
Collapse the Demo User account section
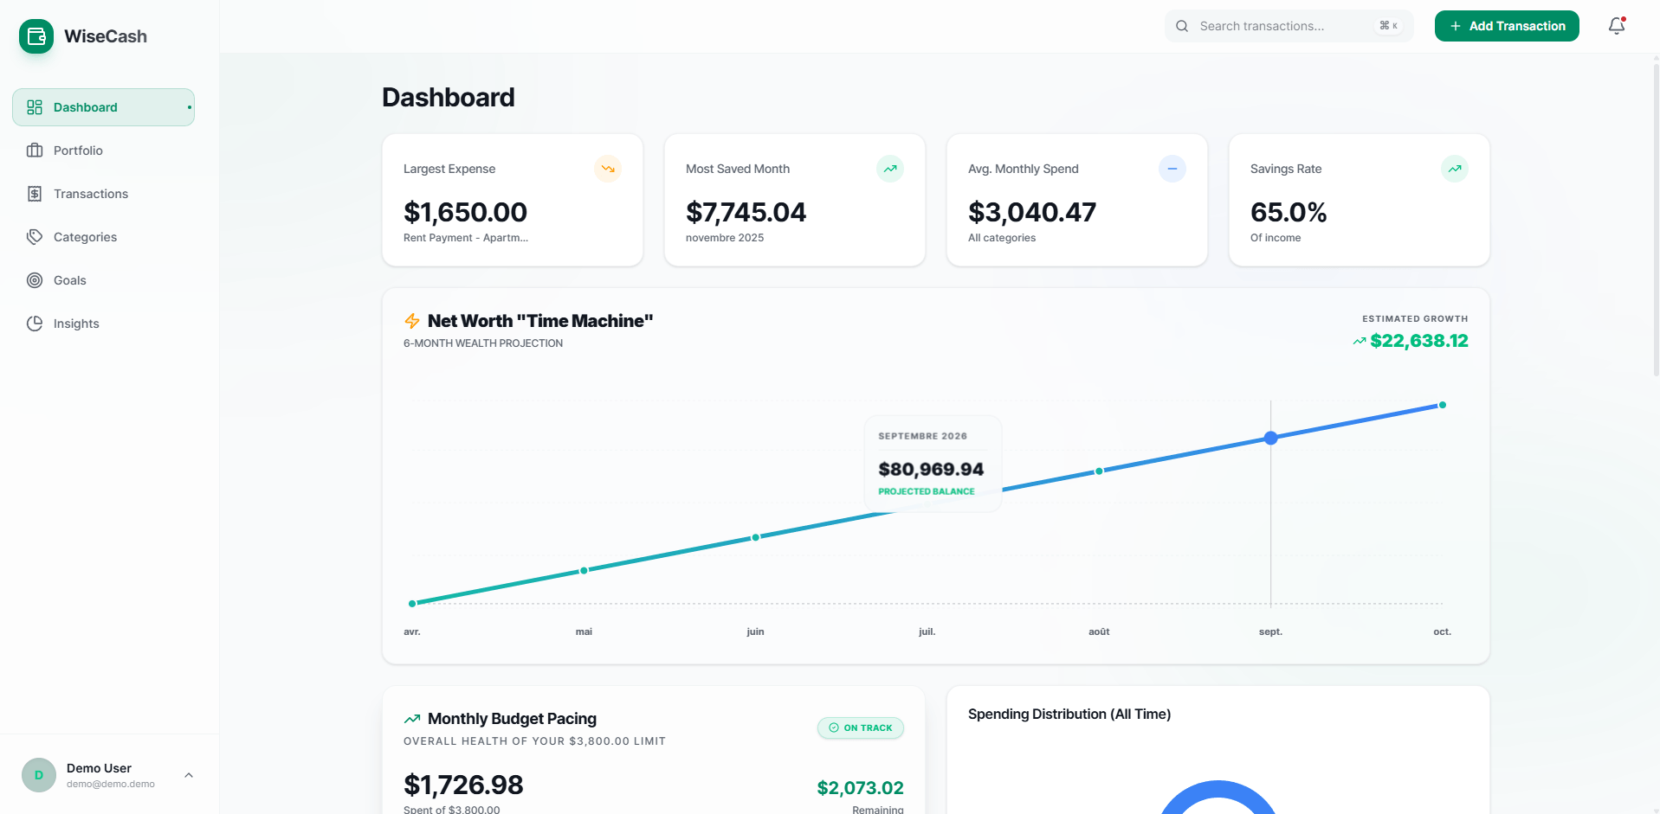pos(189,775)
